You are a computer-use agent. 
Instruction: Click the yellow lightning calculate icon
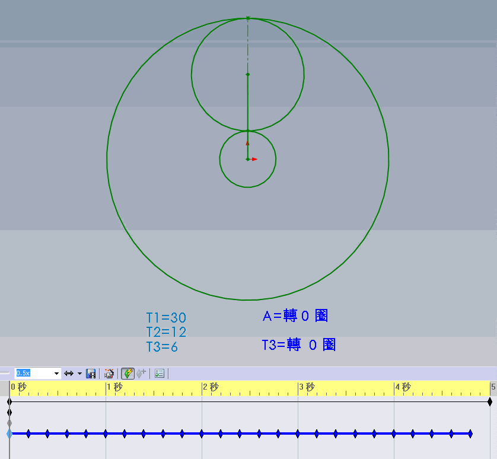pyautogui.click(x=127, y=373)
